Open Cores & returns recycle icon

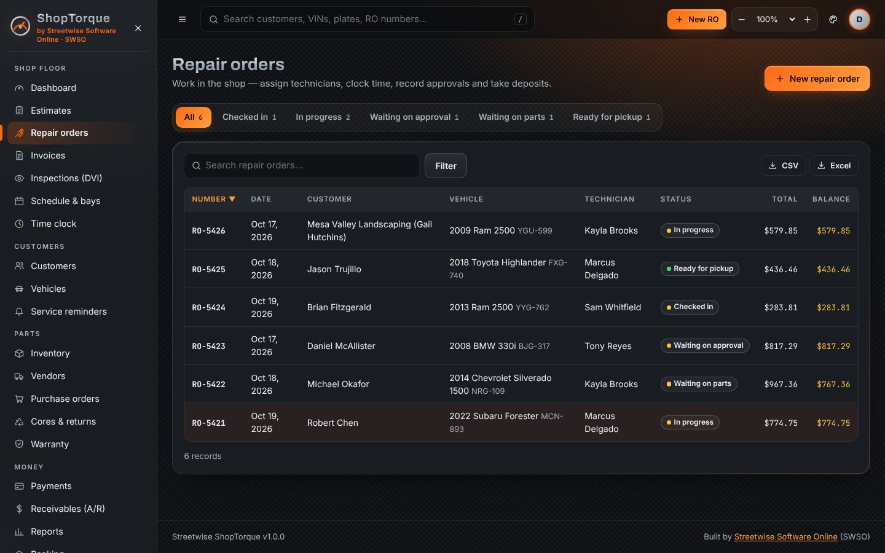click(x=19, y=422)
